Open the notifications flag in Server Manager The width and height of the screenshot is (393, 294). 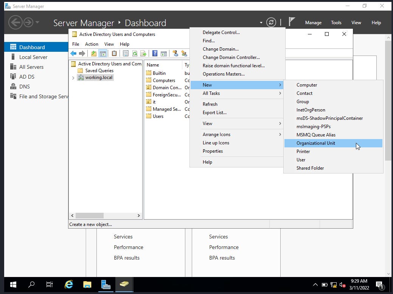(292, 22)
